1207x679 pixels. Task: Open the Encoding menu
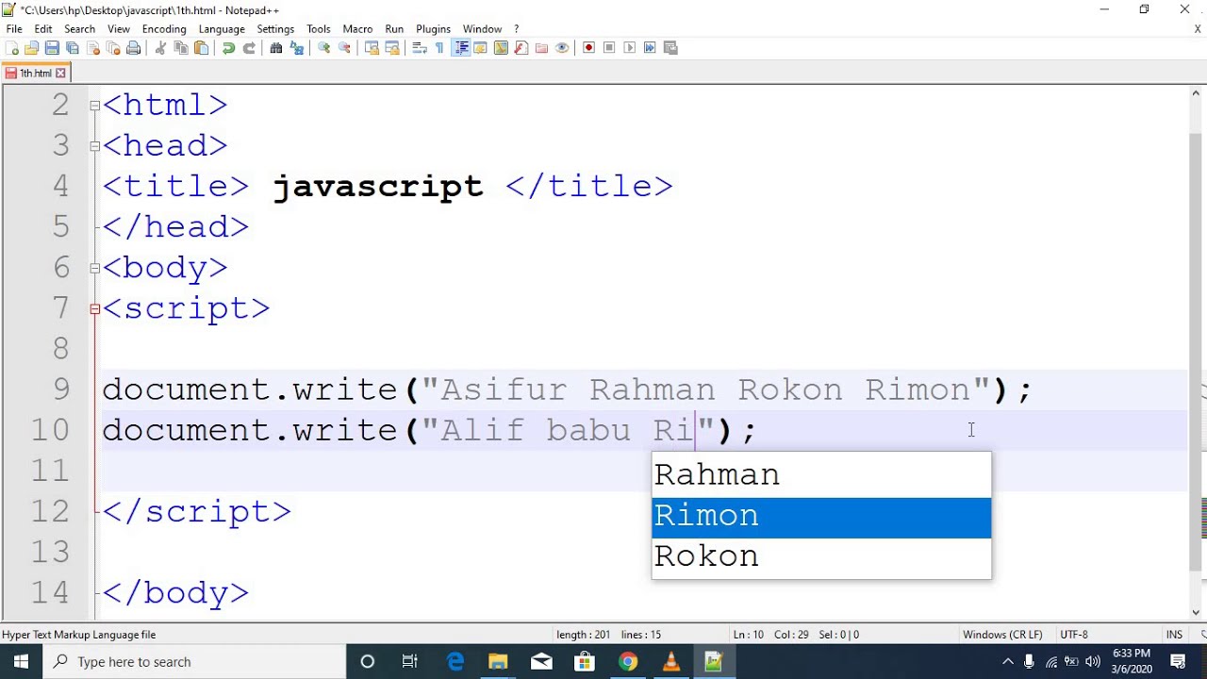164,29
